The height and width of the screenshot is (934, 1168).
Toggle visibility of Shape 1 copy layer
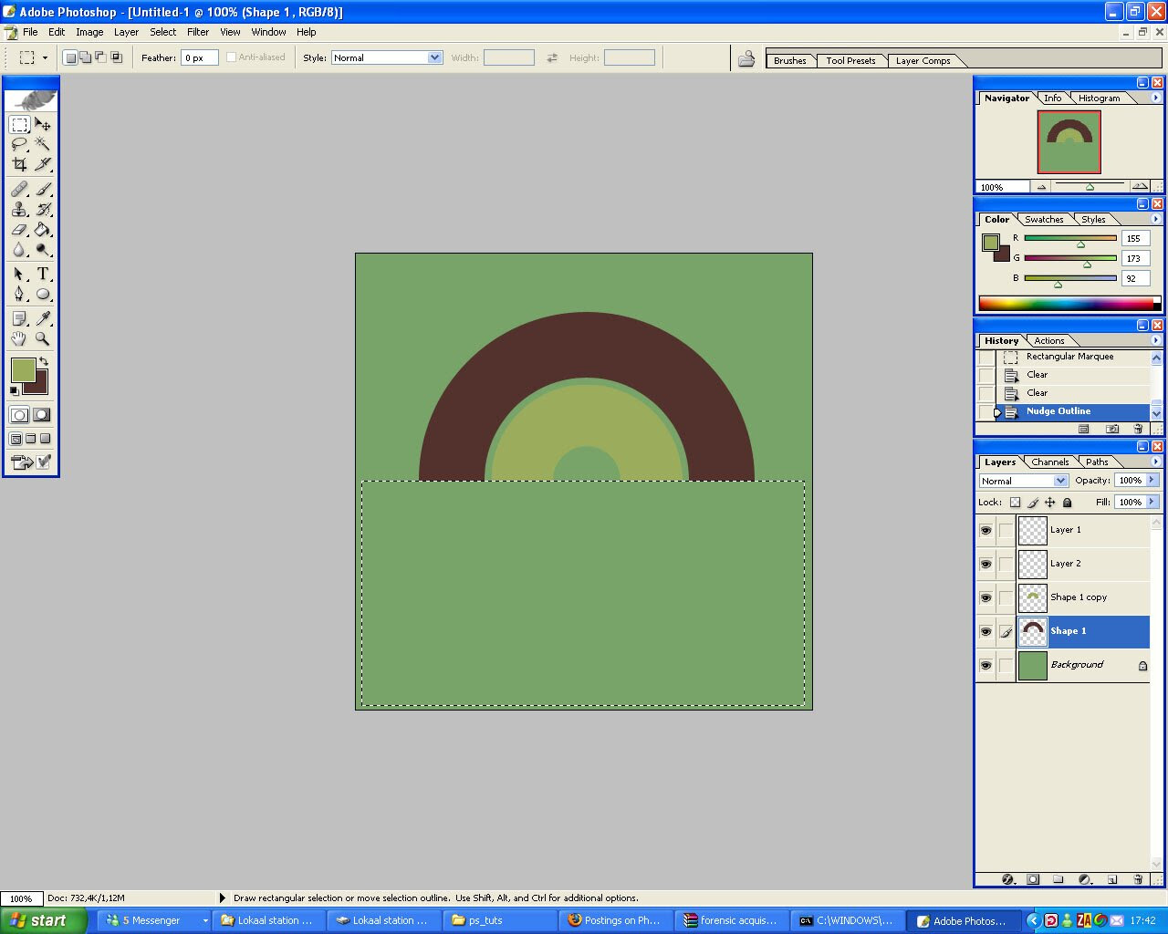[x=985, y=597]
